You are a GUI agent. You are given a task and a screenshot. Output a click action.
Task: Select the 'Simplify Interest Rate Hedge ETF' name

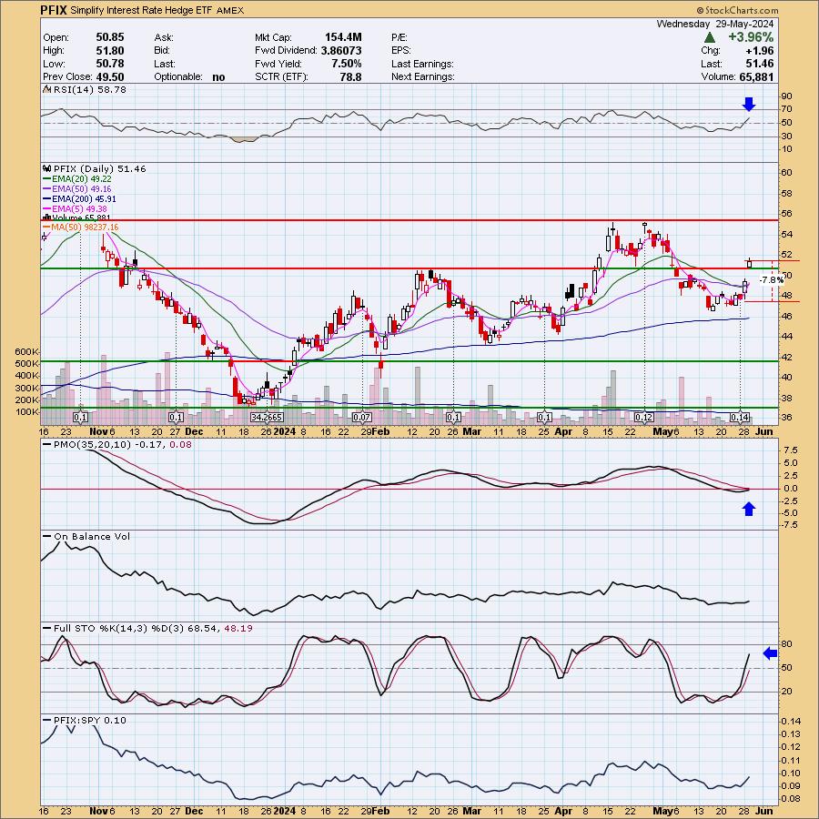click(x=141, y=10)
